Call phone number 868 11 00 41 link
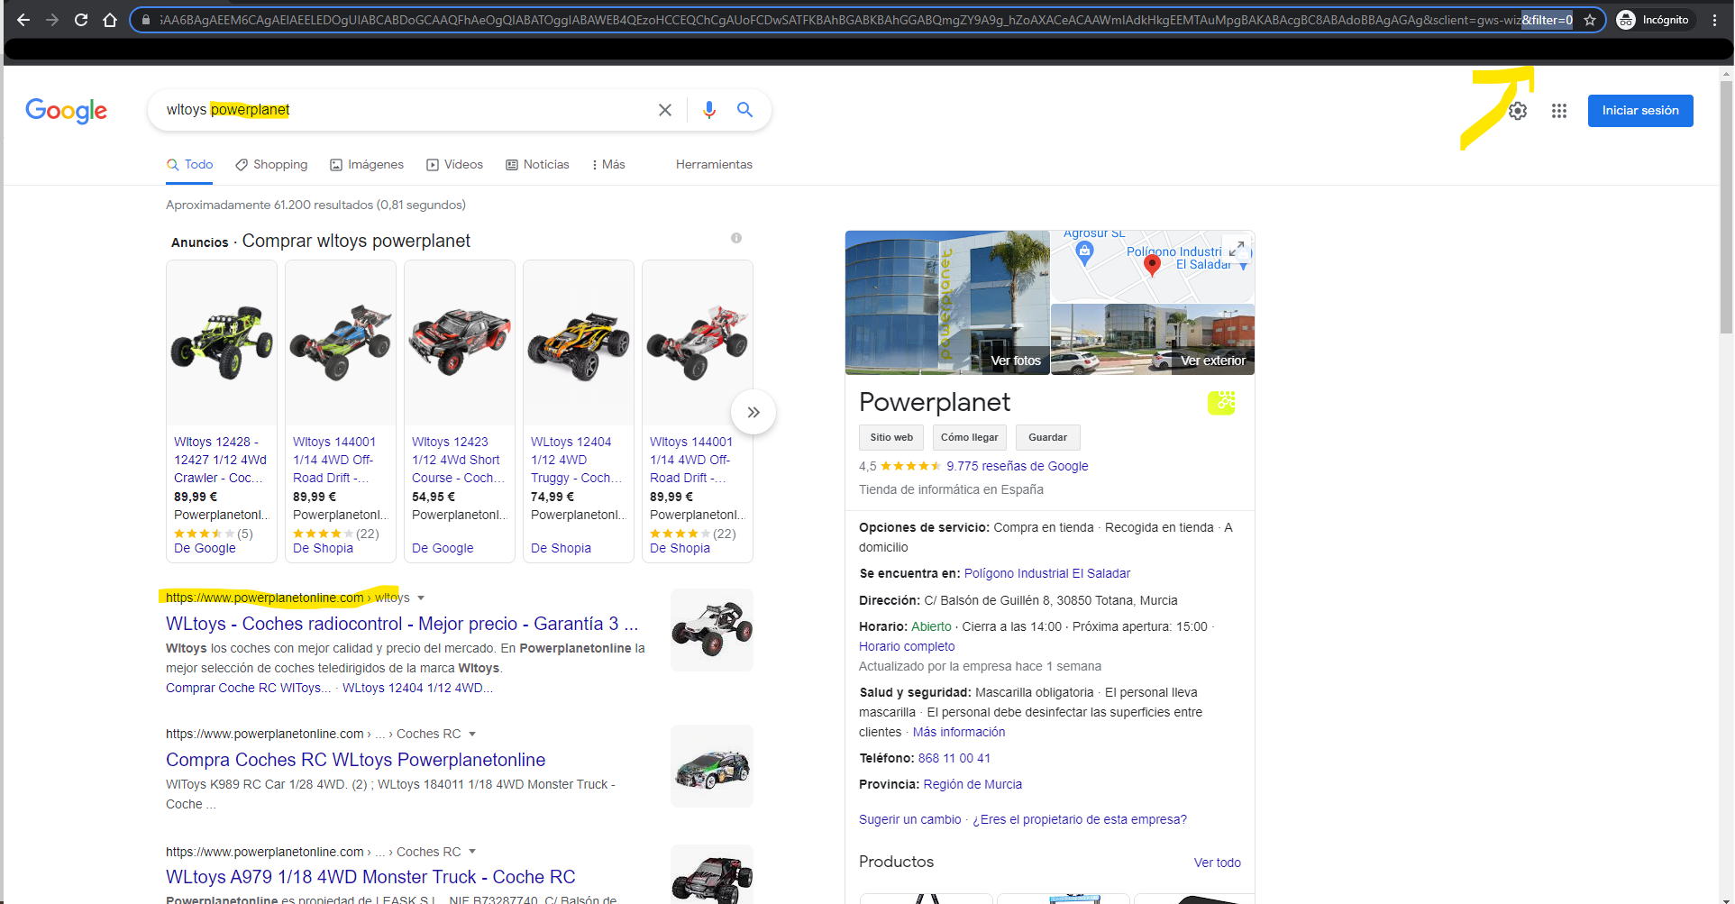Screen dimensions: 1735x904 (x=954, y=758)
